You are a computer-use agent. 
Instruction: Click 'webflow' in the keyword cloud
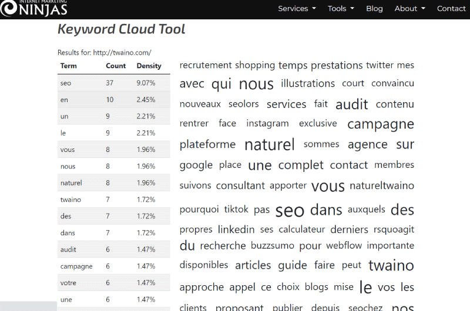[344, 245]
